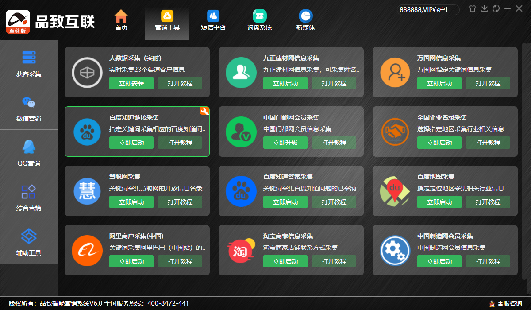Click the 大数据采集 cube icon
Screen dimensions: 531x310
pos(87,72)
